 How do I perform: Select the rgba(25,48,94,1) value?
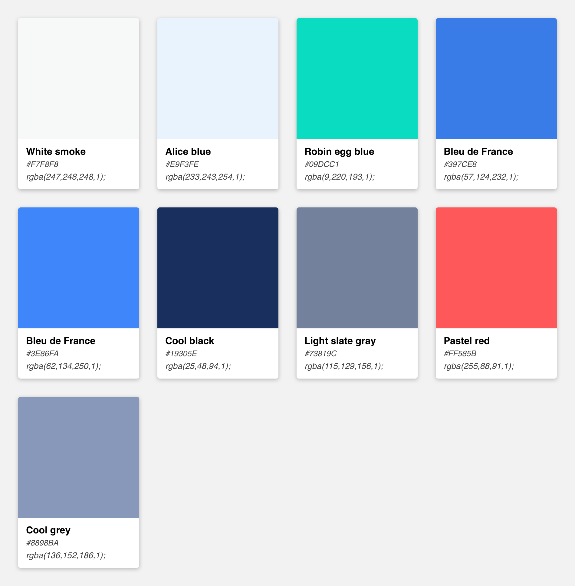tap(198, 366)
